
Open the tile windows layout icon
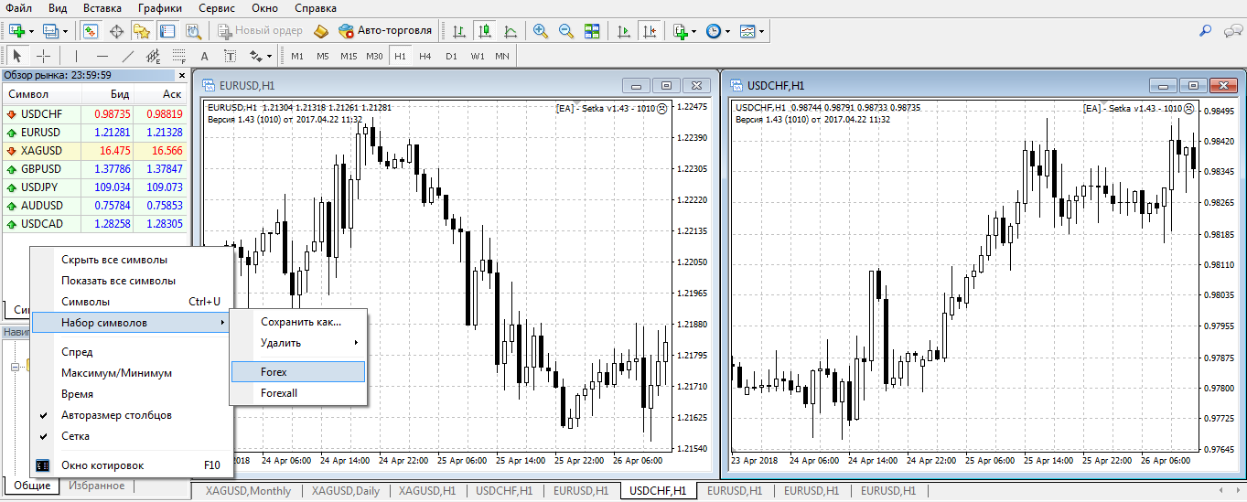click(x=592, y=30)
